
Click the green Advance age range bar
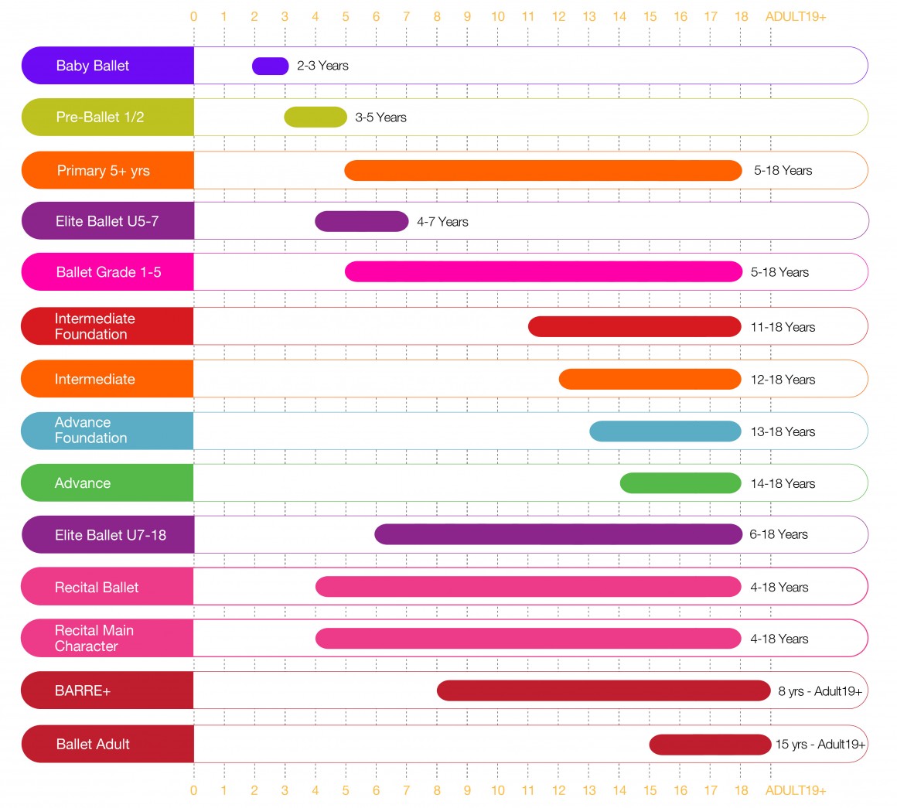point(680,483)
